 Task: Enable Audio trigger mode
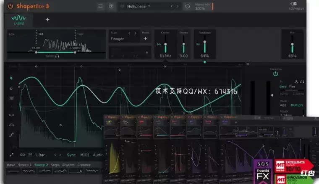click(98, 155)
